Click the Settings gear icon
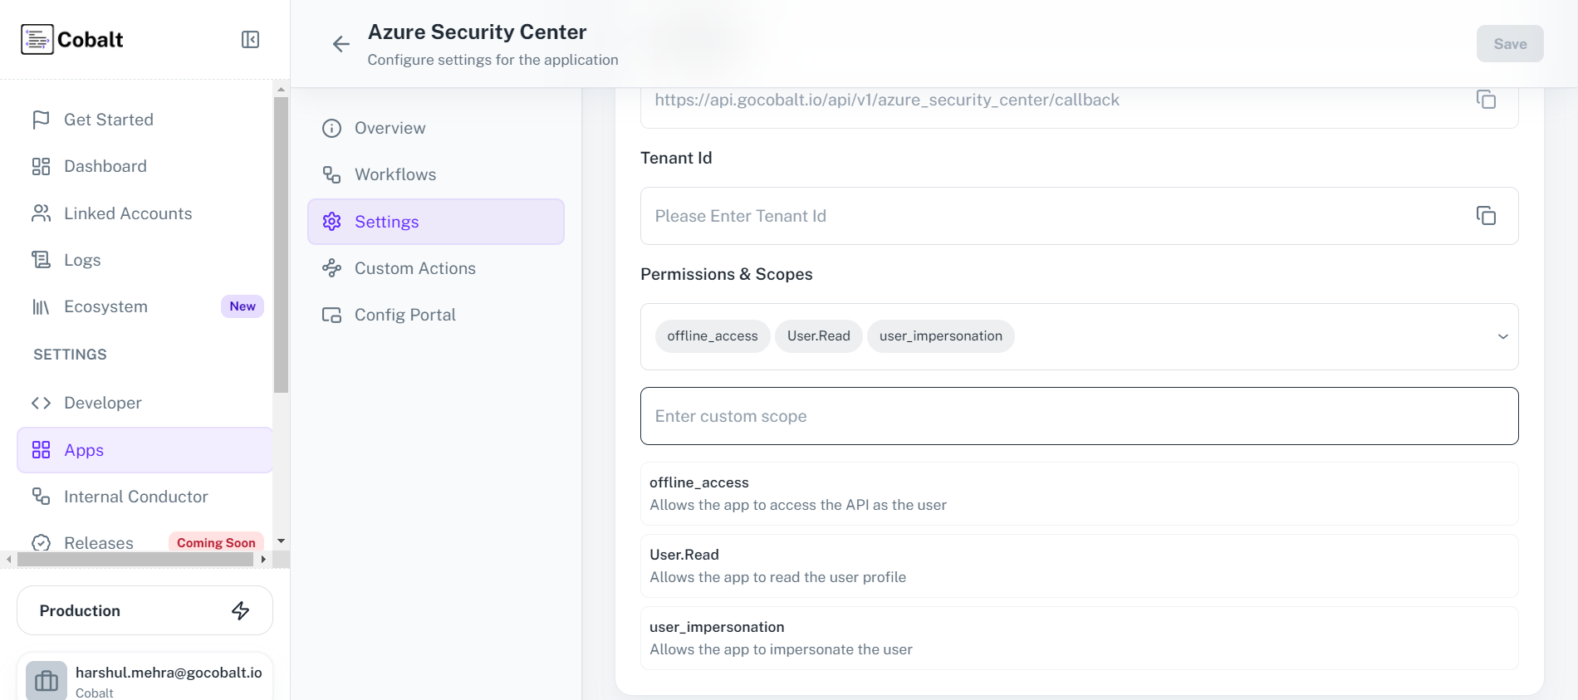The image size is (1578, 700). coord(331,222)
